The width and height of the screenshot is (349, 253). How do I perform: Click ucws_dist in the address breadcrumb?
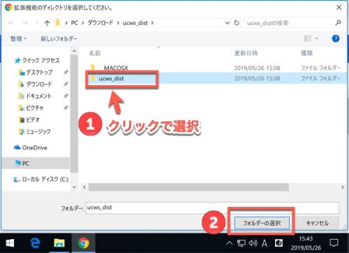[135, 23]
